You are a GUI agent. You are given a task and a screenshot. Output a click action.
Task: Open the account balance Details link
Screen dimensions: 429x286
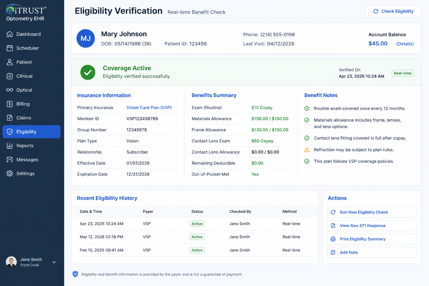tap(405, 44)
